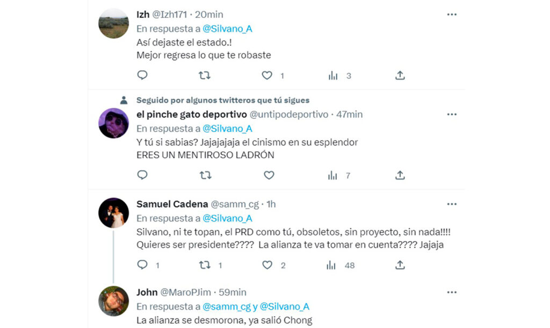Retweet Izh's reply about the estado
The height and width of the screenshot is (328, 550).
tap(205, 75)
